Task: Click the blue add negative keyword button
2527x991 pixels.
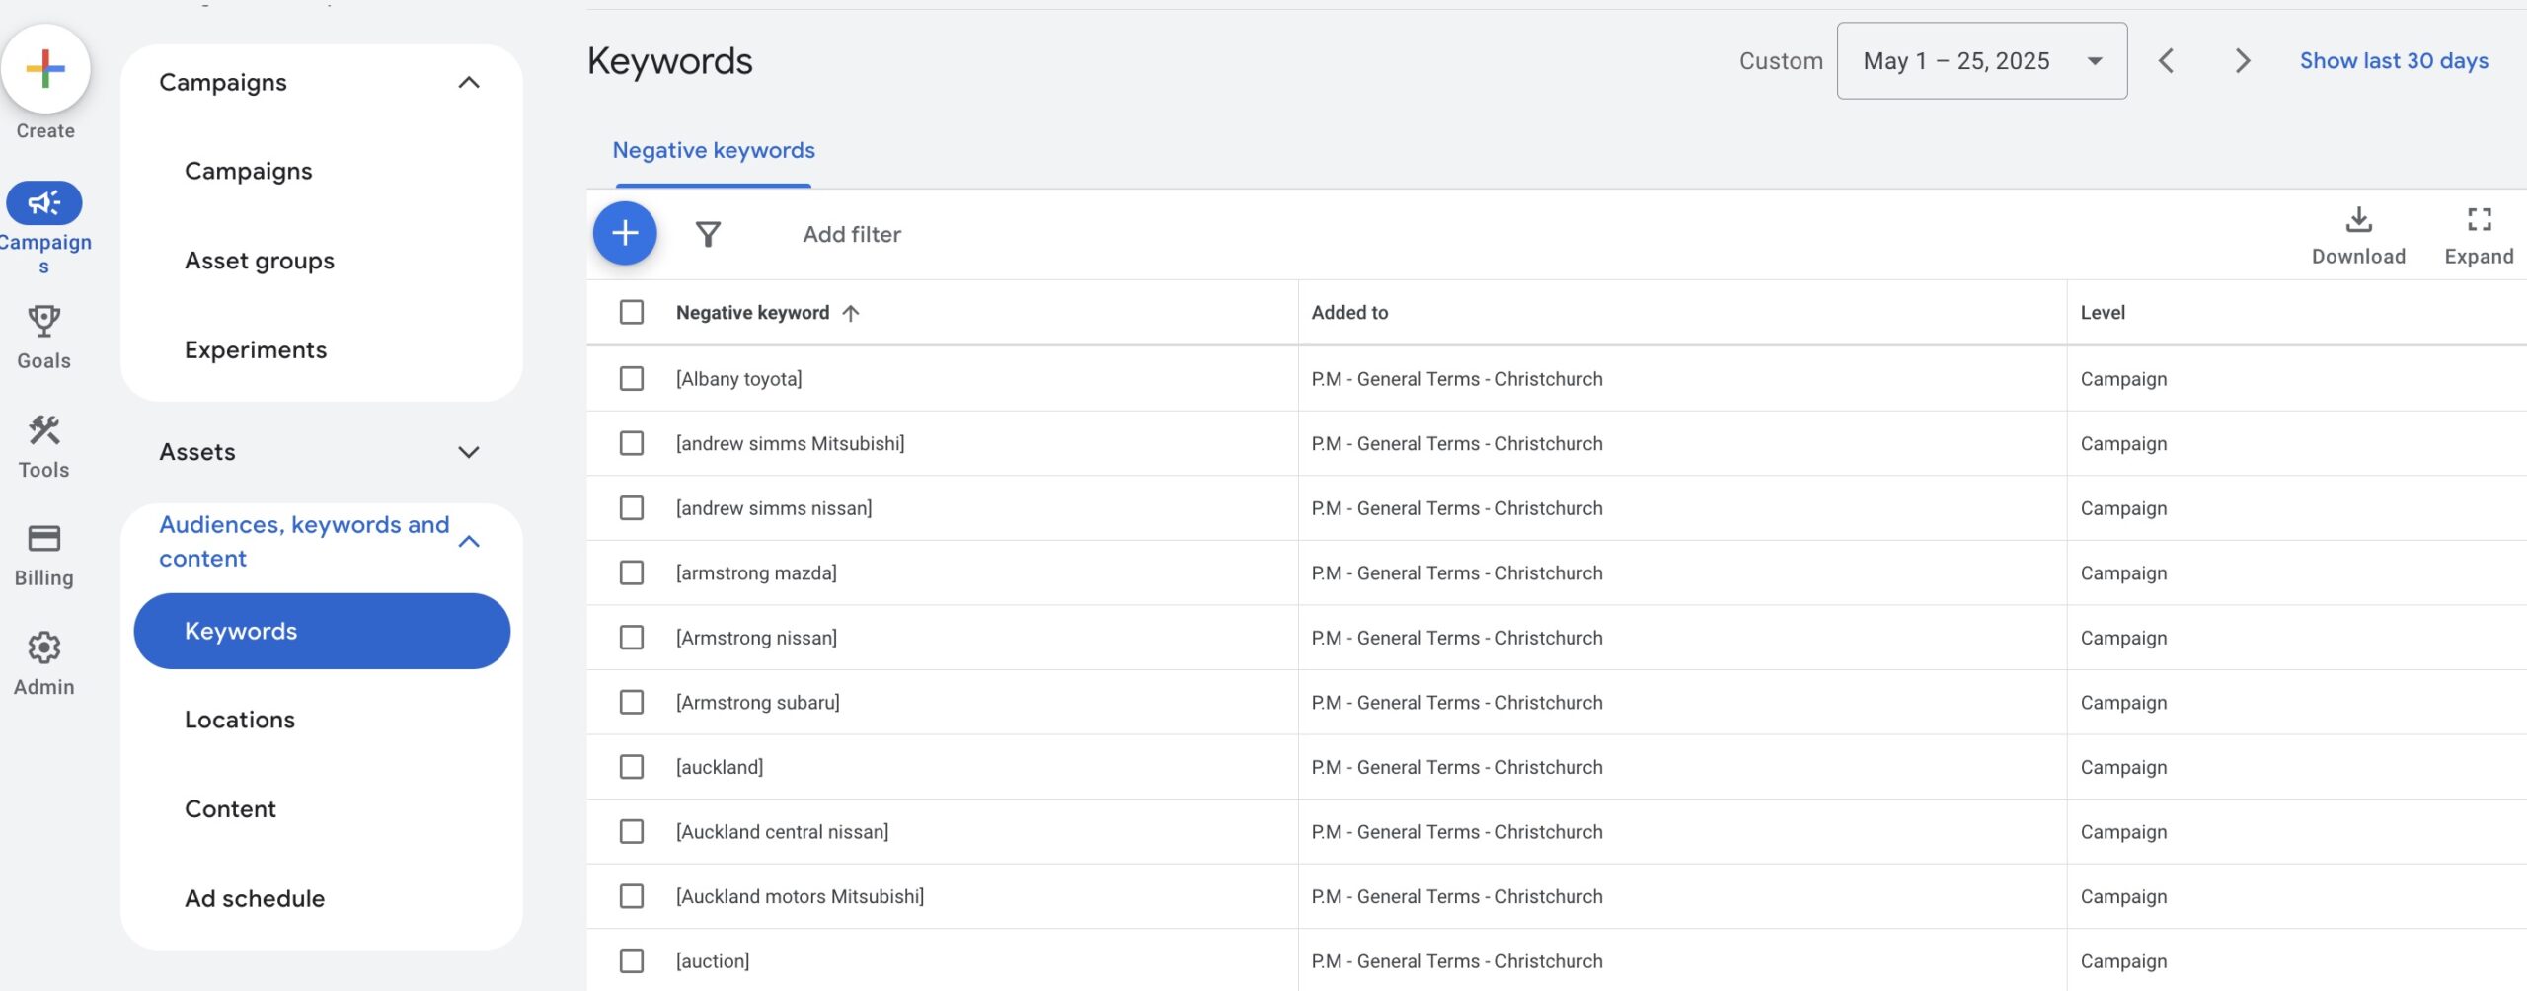Action: 625,234
